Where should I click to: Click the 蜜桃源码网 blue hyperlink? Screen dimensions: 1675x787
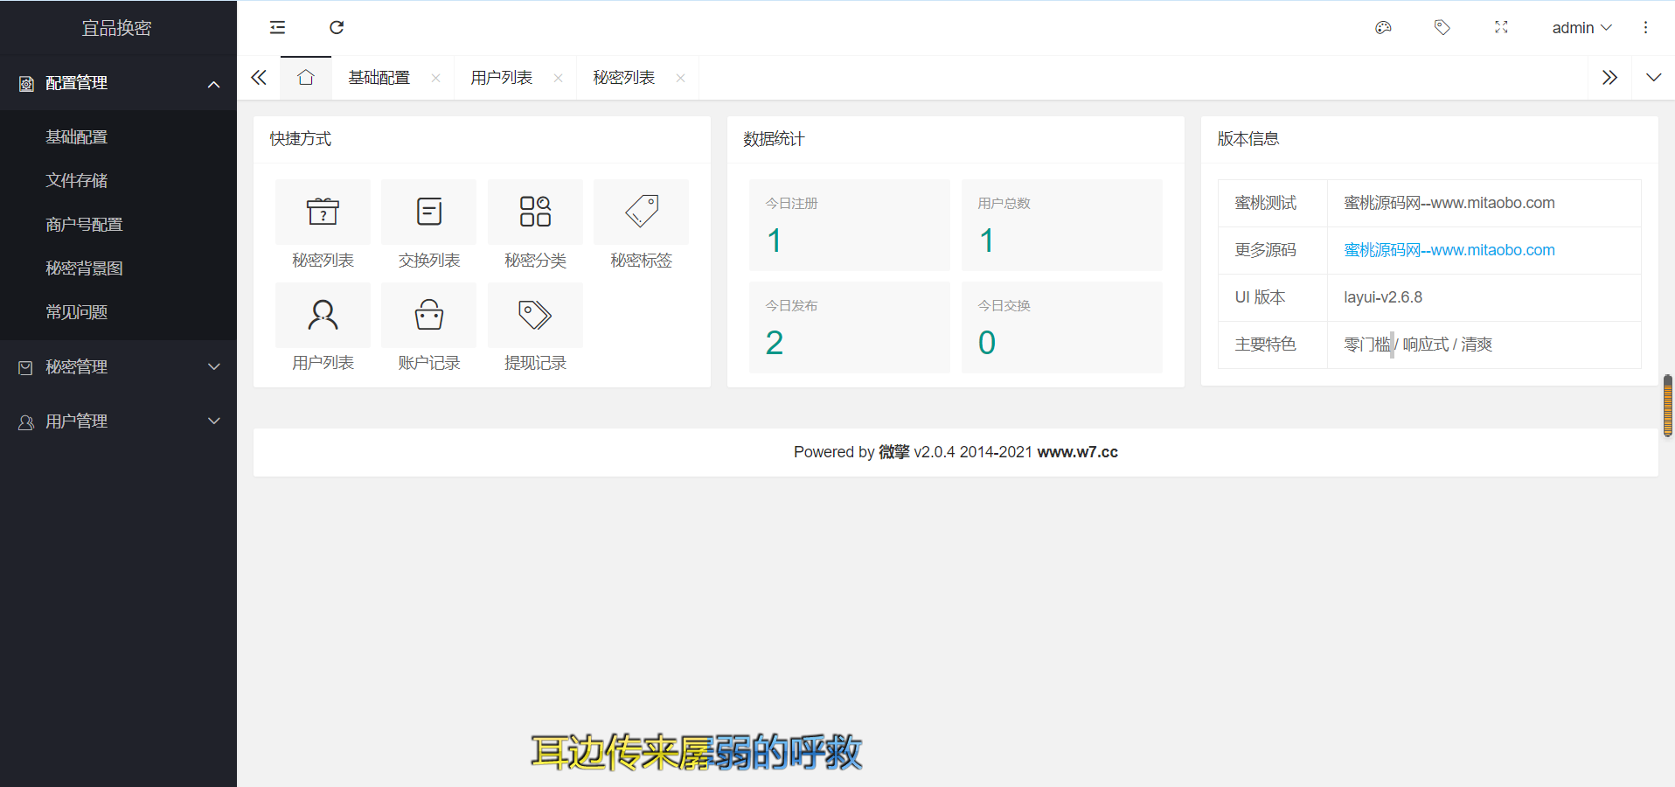click(1449, 250)
